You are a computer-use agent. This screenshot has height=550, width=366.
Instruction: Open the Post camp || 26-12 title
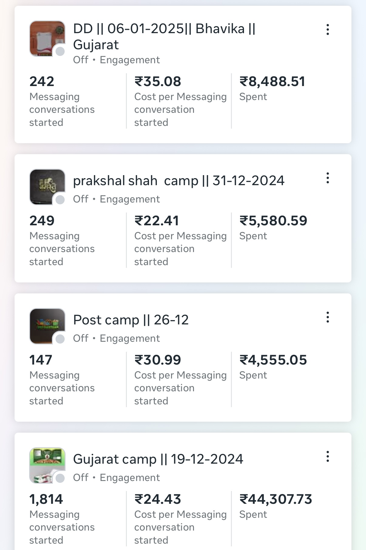(x=131, y=320)
